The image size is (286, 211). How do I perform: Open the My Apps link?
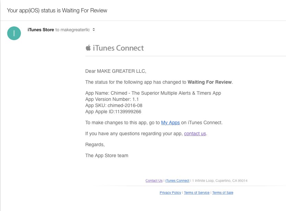point(170,122)
